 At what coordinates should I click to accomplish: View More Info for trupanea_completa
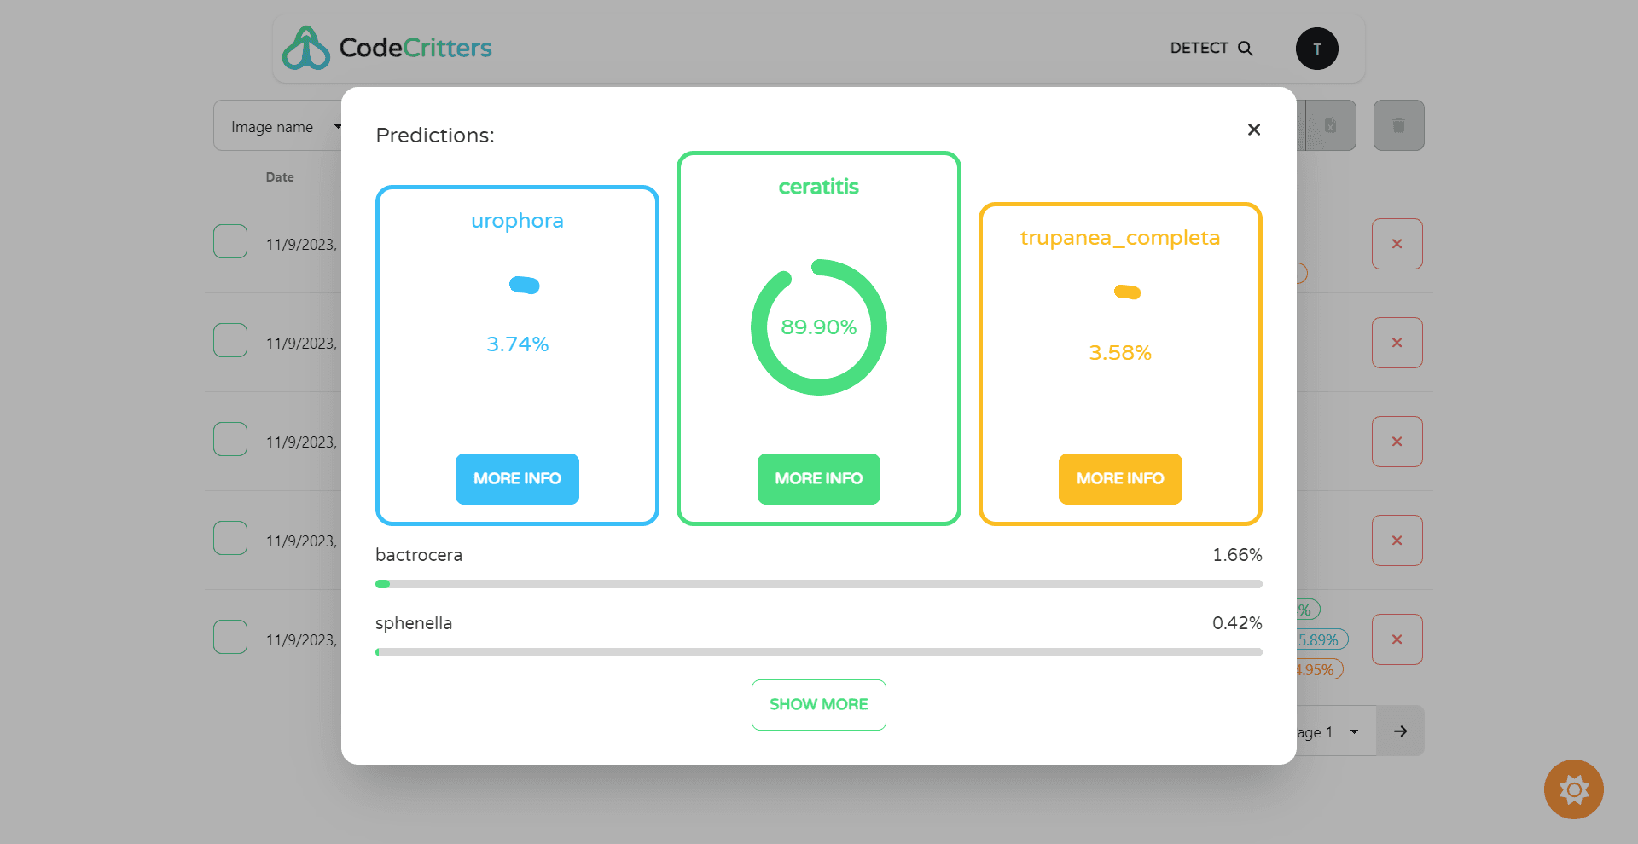tap(1119, 479)
